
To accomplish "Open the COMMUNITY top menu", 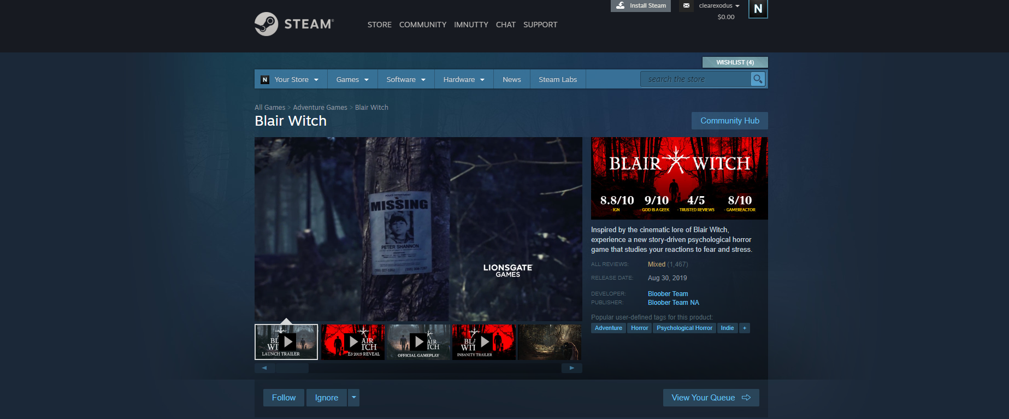I will [423, 25].
